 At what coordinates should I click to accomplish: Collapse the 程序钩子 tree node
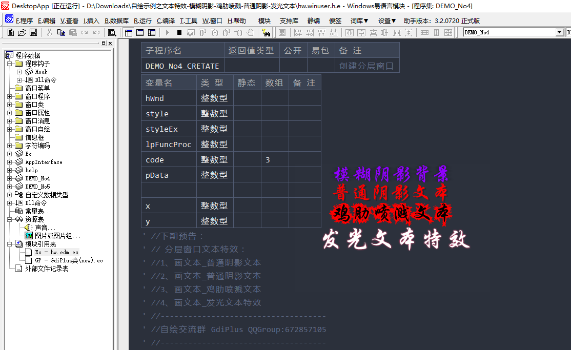pyautogui.click(x=9, y=64)
